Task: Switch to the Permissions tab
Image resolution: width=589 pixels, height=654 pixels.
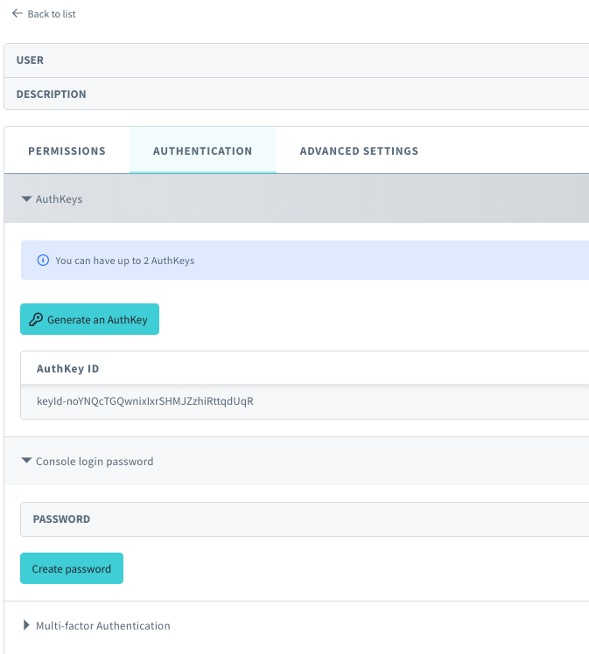Action: click(x=67, y=150)
